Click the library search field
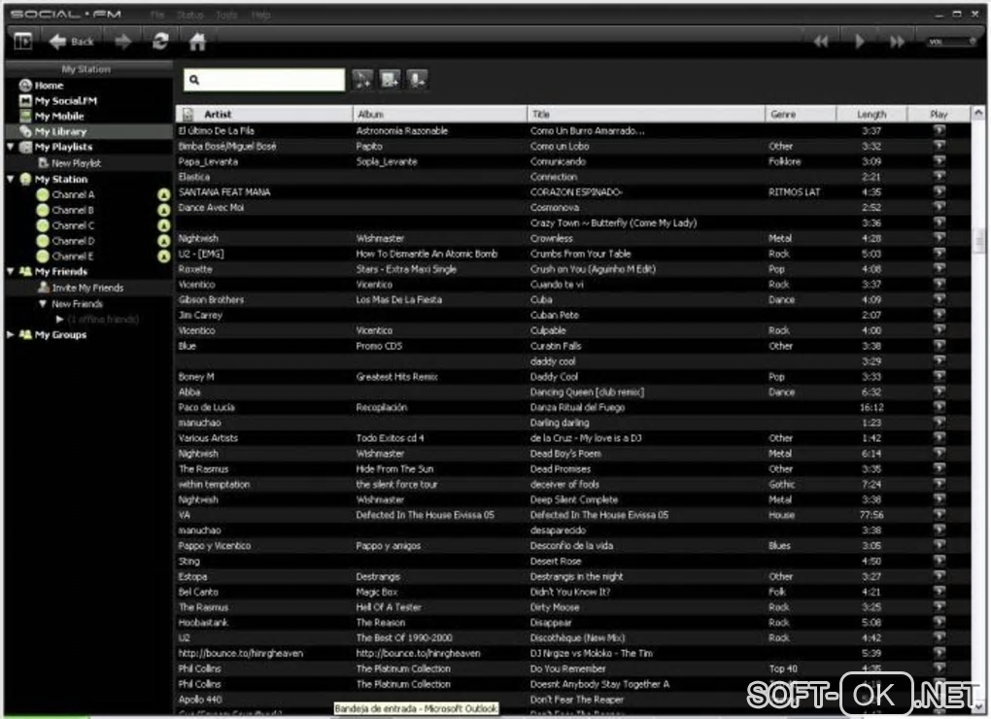 [264, 80]
